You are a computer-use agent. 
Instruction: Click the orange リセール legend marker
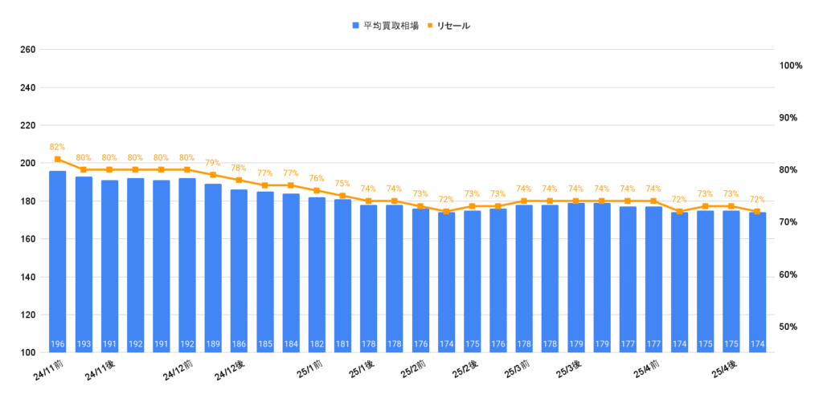pos(431,26)
